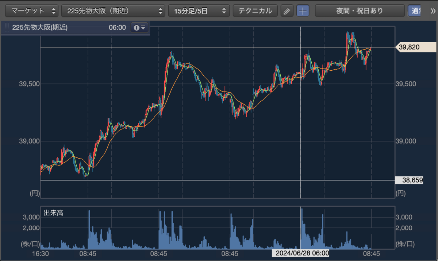
Task: Click the 225先物大阪(期近) legend title
Action: tap(40, 27)
